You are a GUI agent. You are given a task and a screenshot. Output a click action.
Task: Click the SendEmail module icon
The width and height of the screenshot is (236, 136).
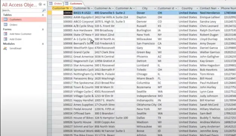5,48
